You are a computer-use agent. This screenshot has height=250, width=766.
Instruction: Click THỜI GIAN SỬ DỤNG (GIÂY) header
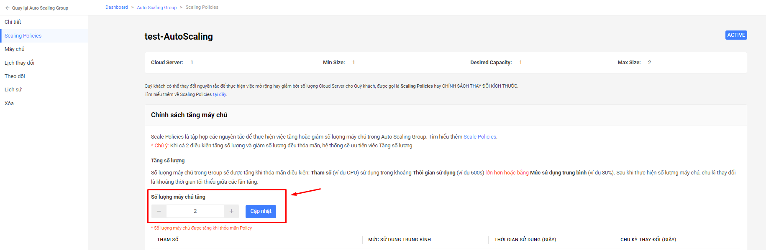tap(525, 240)
